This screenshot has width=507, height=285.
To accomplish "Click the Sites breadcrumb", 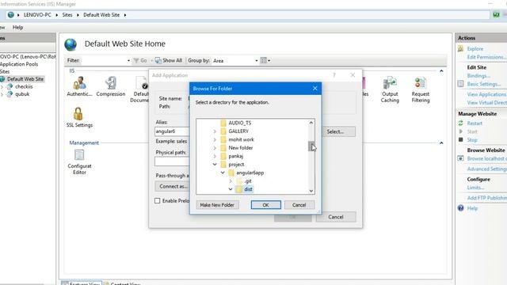I will (67, 15).
